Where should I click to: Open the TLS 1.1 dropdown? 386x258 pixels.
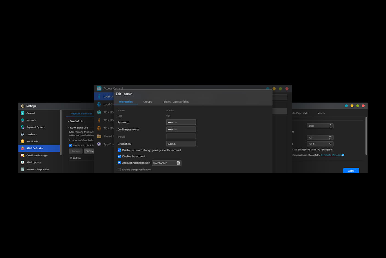click(x=320, y=144)
